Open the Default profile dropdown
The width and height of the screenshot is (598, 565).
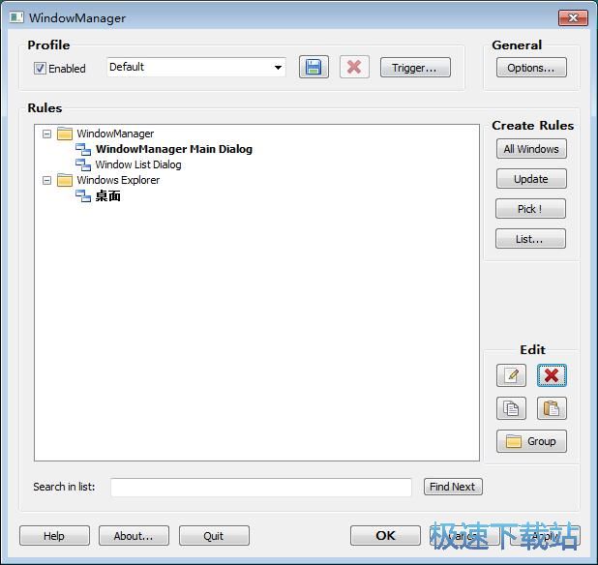[x=196, y=67]
